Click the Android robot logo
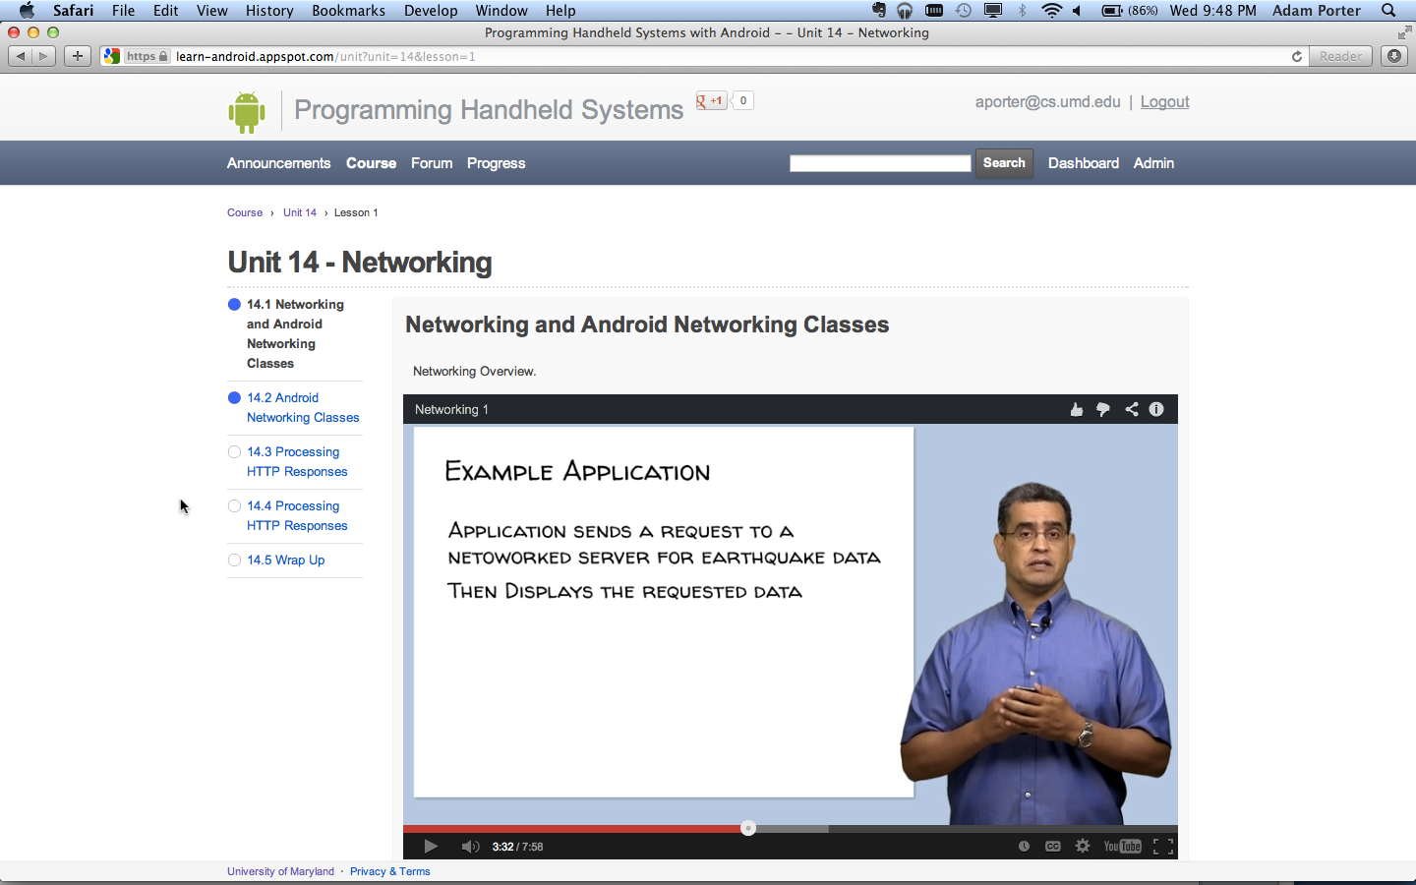Image resolution: width=1416 pixels, height=885 pixels. (x=247, y=112)
